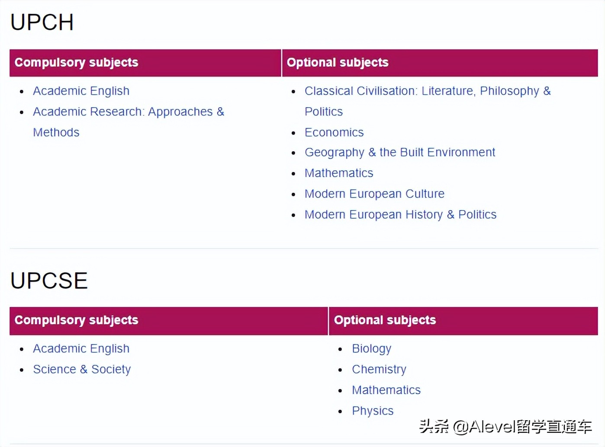Open Academic English under UPCSE compulsory subjects
The image size is (605, 447).
pos(81,348)
